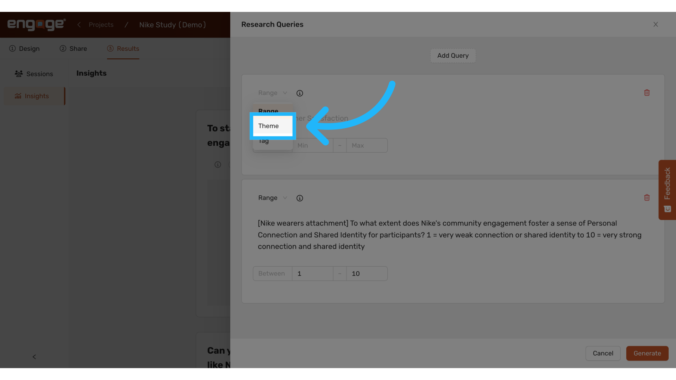
Task: Click the info icon under insight card
Action: point(218,165)
